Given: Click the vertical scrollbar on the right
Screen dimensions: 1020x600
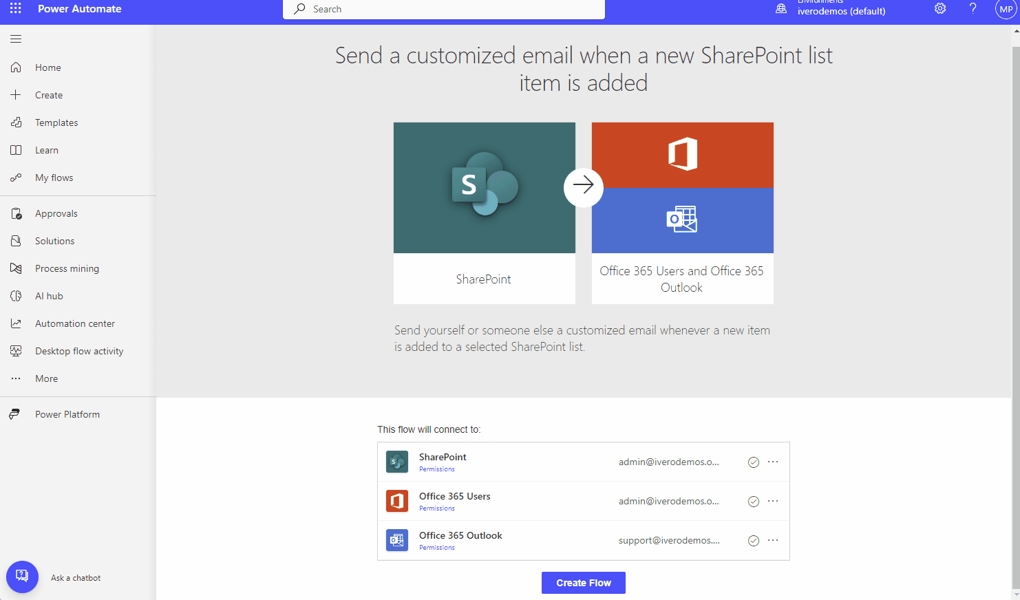Looking at the screenshot, I should click(x=1015, y=275).
